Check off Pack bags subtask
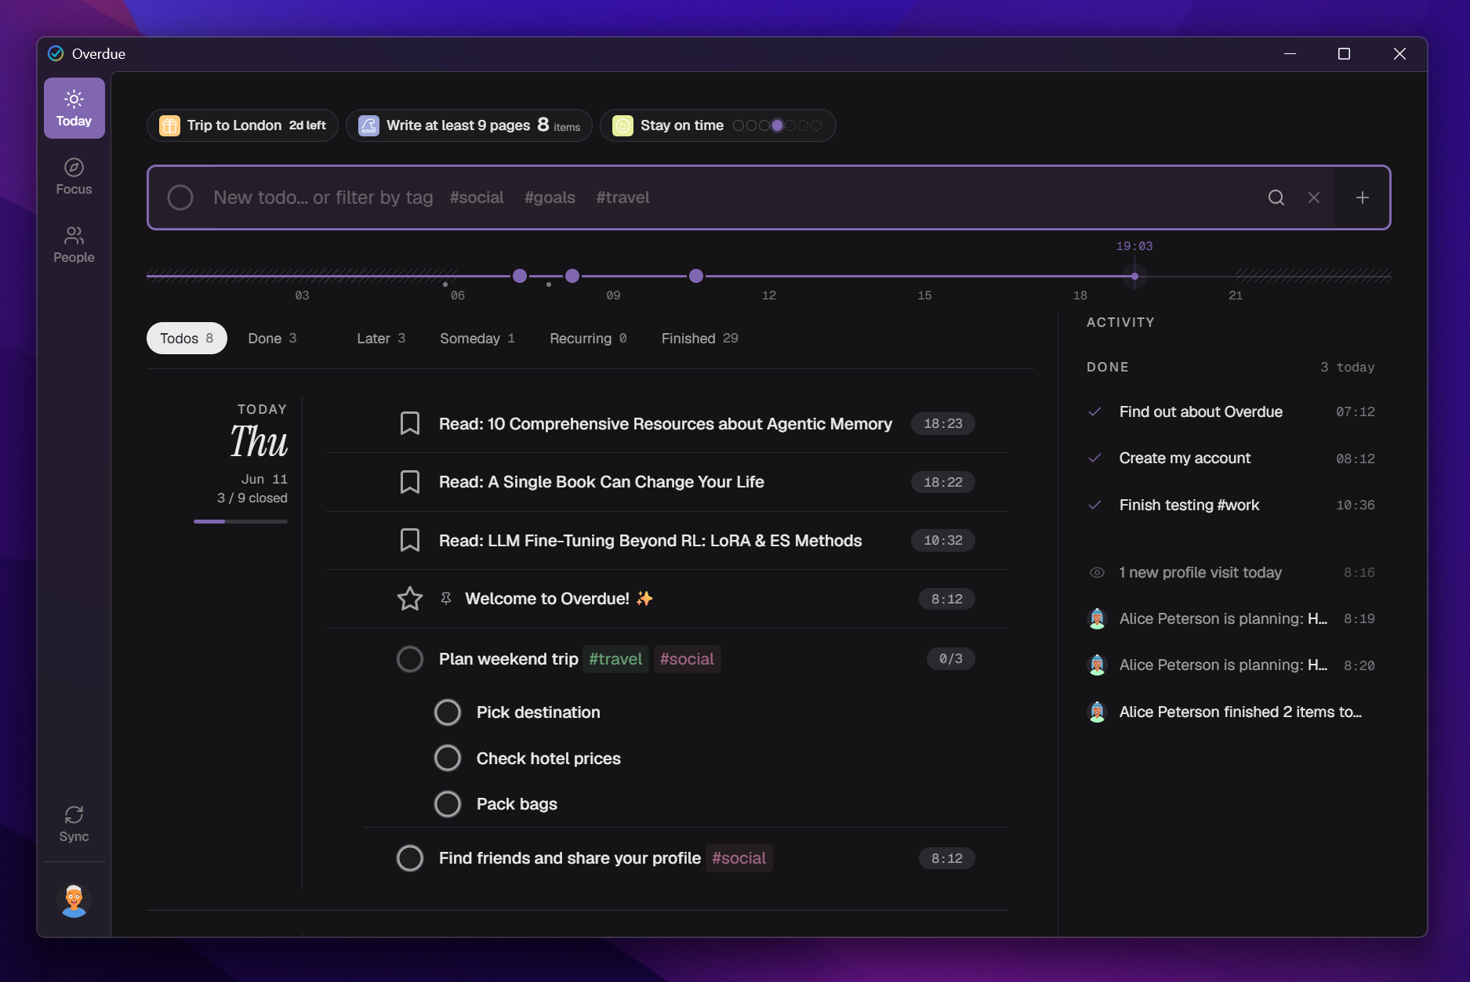This screenshot has width=1470, height=982. (x=448, y=804)
